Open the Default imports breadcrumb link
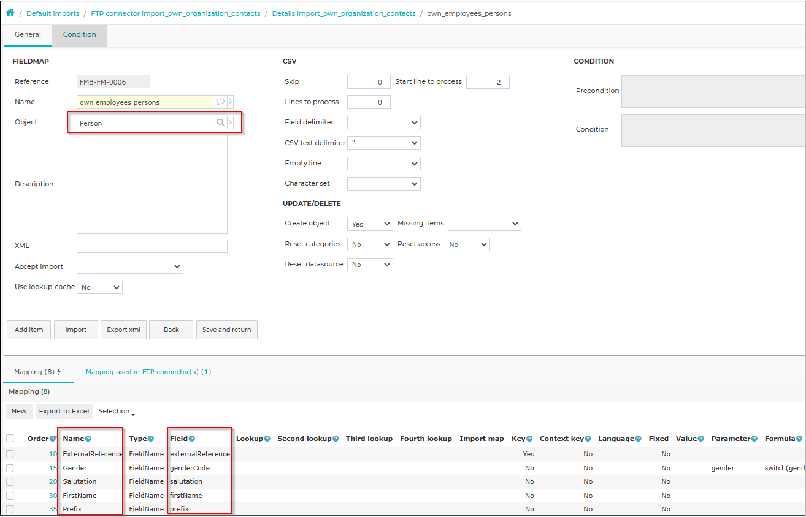Image resolution: width=806 pixels, height=517 pixels. click(53, 13)
